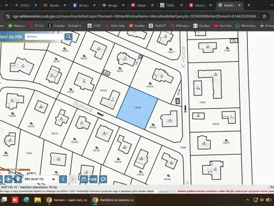Click the volume icon in system tray
Screen dimensions: 274x206
coord(262,200)
